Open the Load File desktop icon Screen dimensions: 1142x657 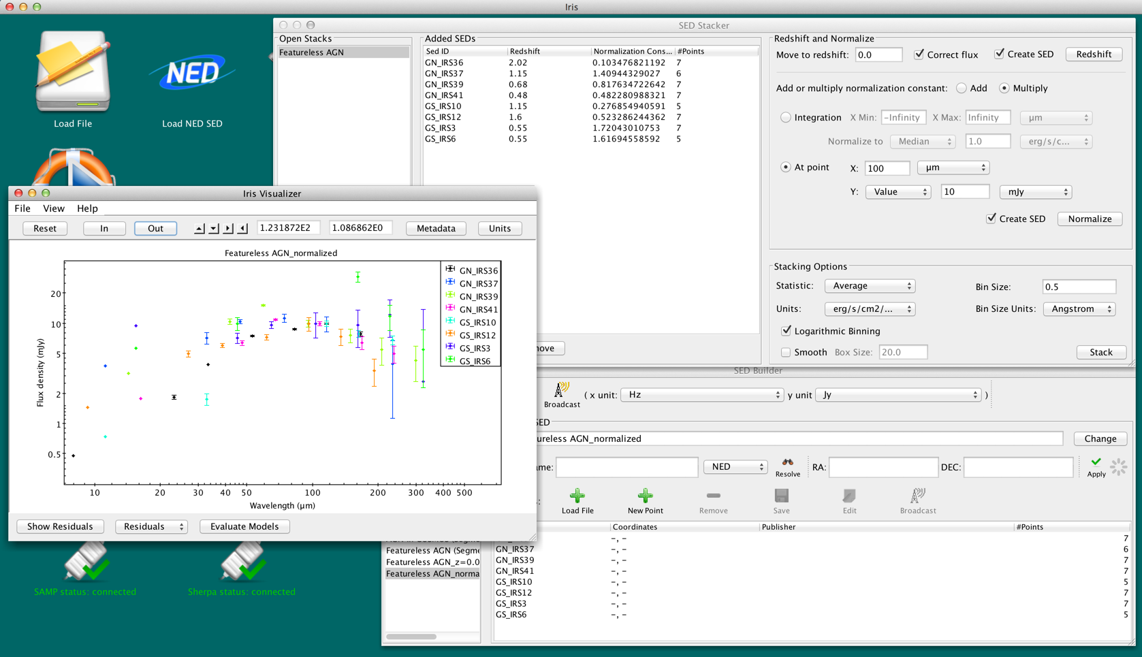point(73,71)
